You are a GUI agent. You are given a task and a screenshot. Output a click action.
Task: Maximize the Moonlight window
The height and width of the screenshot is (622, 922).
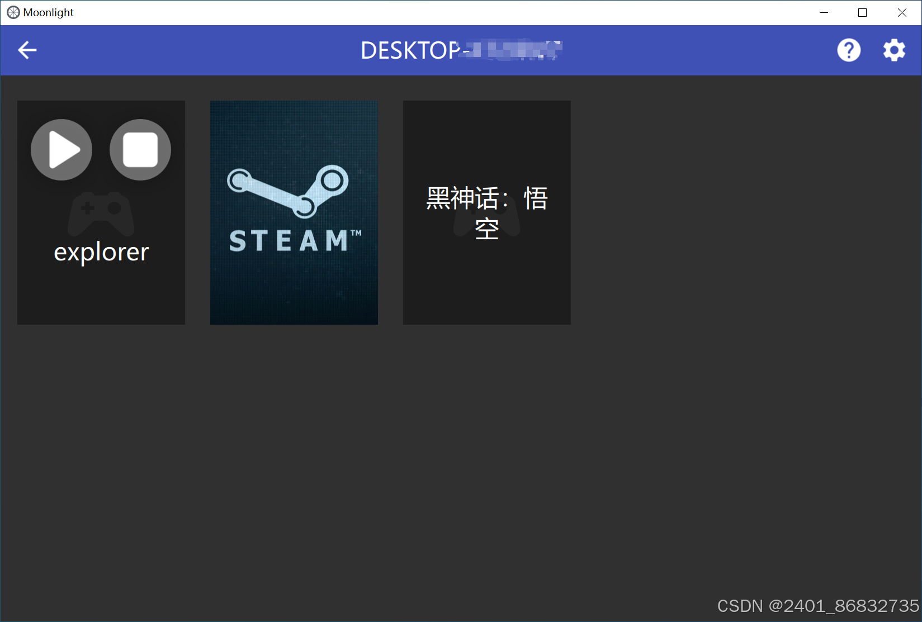[x=862, y=12]
